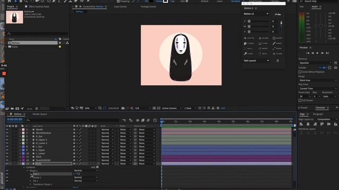Open the Task Launch dropdown
The image size is (339, 190).
point(256,61)
